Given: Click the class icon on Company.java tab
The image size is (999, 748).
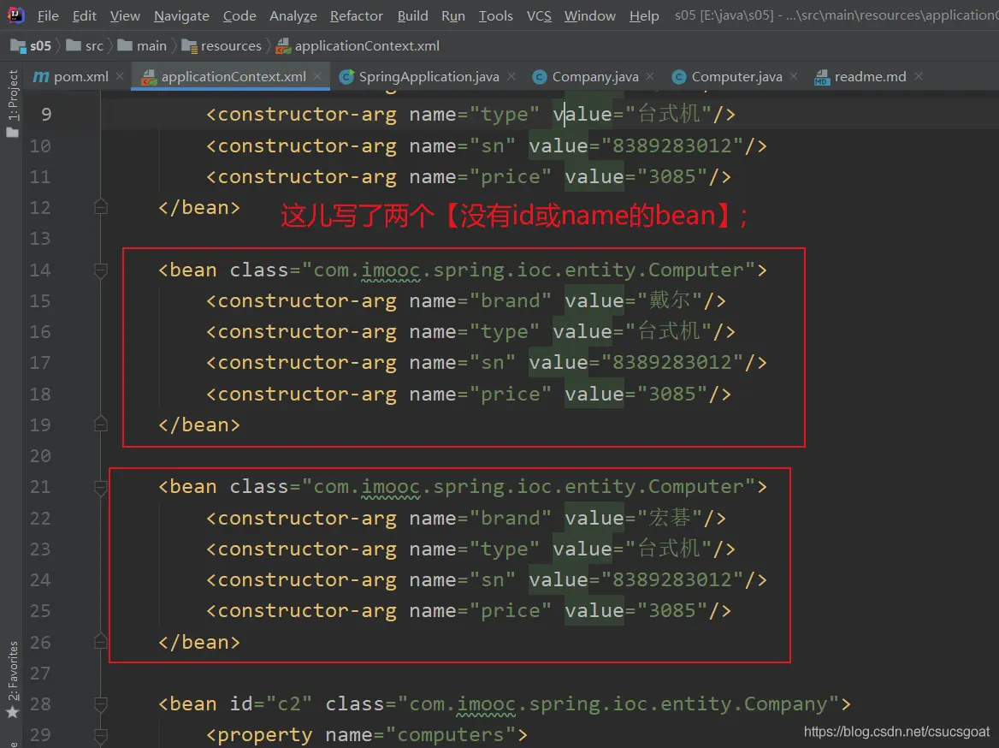Looking at the screenshot, I should tap(540, 77).
